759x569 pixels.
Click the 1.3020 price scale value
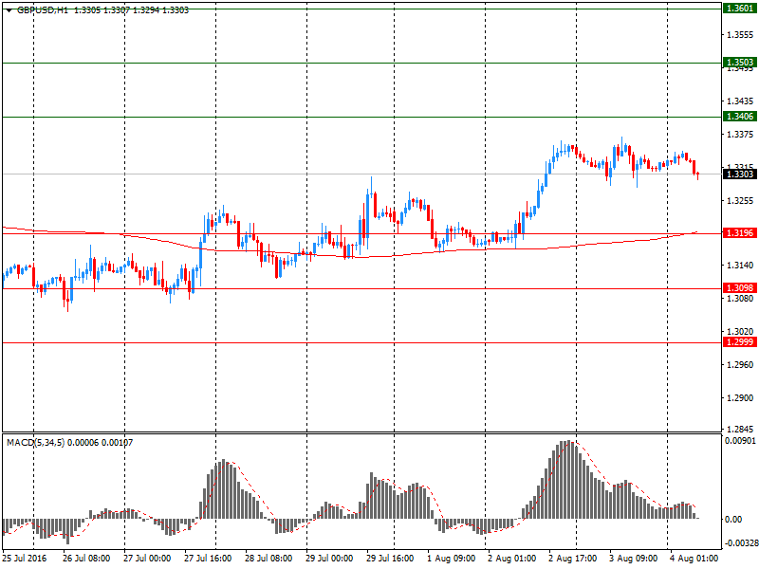pyautogui.click(x=740, y=331)
